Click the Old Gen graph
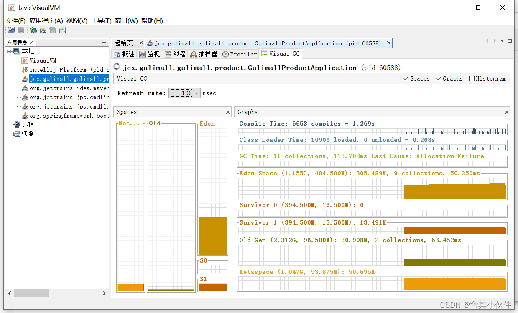The image size is (518, 313). [372, 255]
